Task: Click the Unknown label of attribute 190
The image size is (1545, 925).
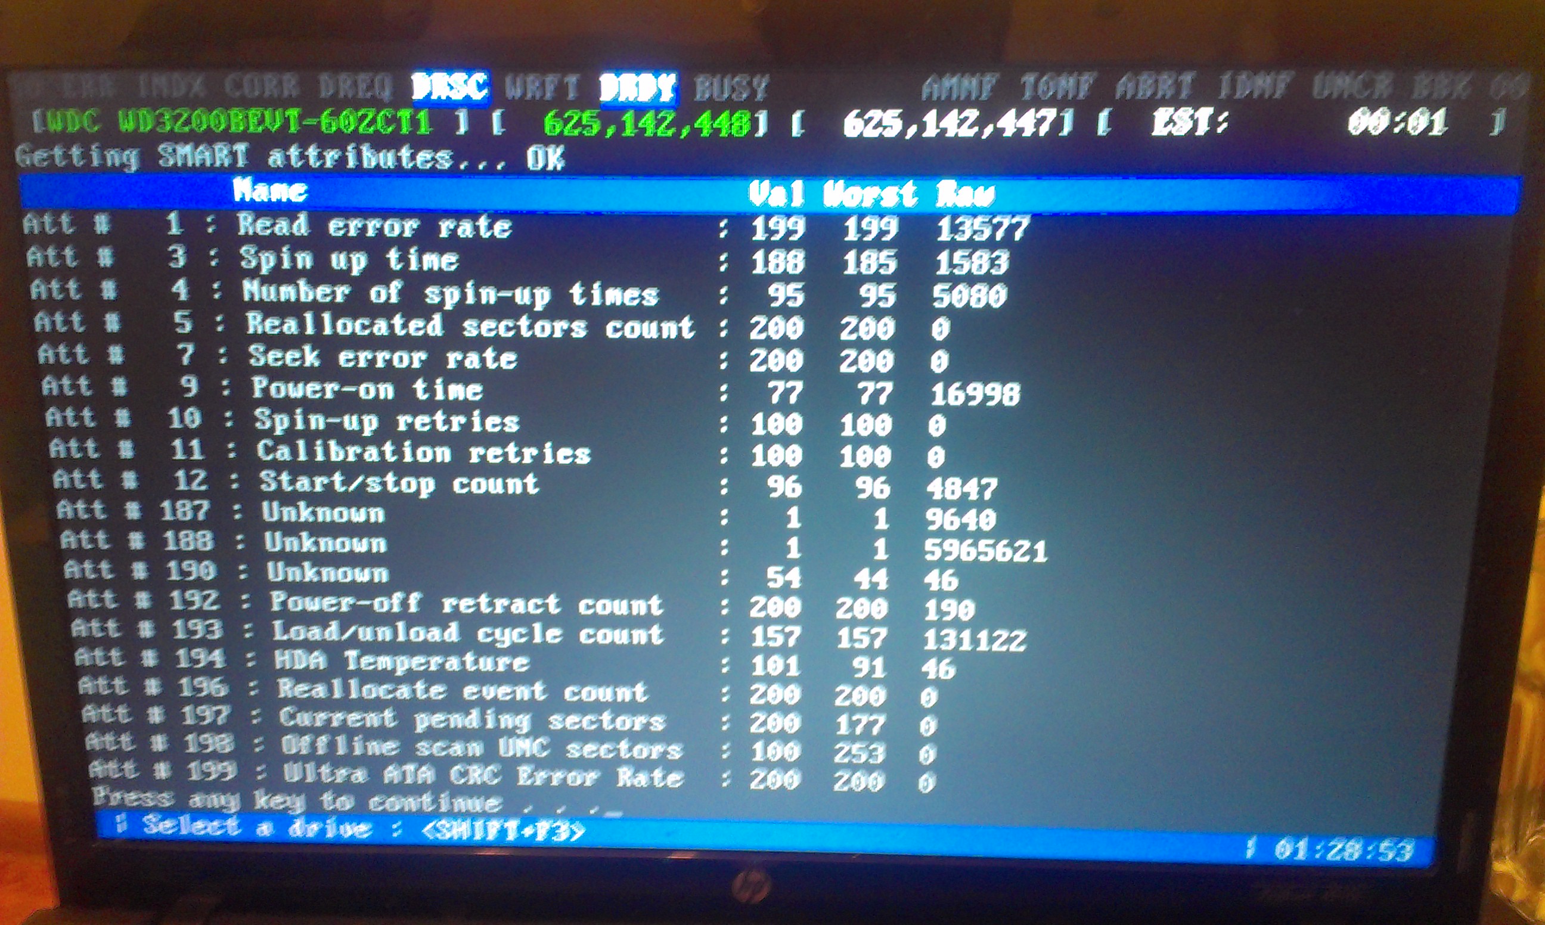Action: pyautogui.click(x=328, y=572)
